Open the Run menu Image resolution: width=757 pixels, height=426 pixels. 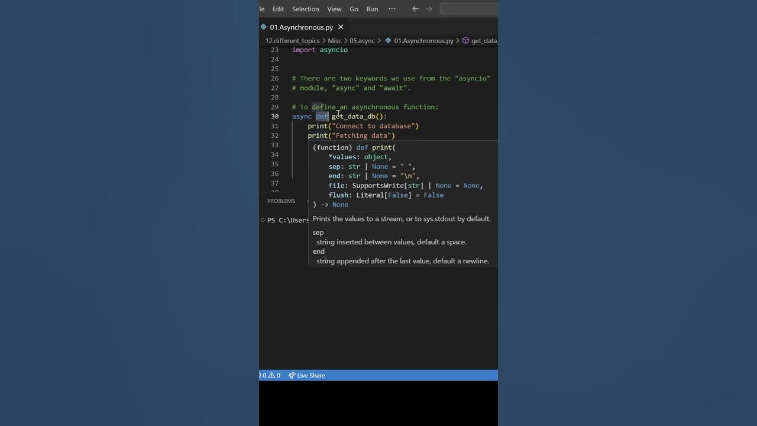[372, 9]
